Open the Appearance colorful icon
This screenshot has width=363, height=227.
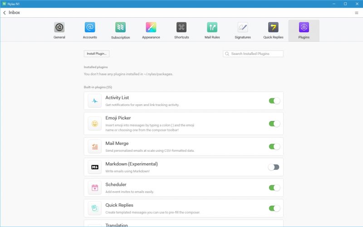pos(151,27)
